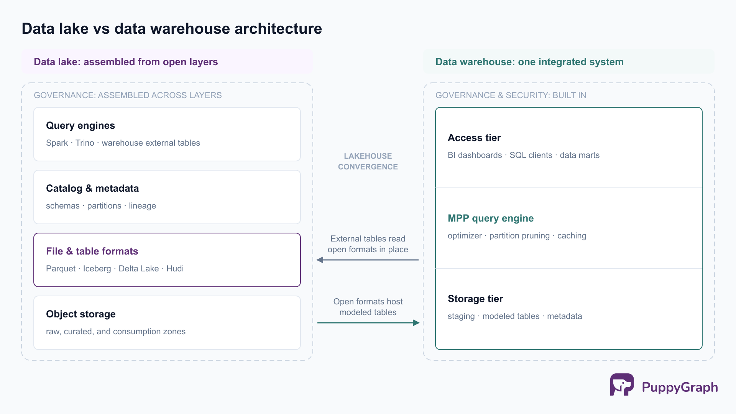Click 'schemas · partitions · lineage' text
The width and height of the screenshot is (736, 414).
pyautogui.click(x=101, y=206)
